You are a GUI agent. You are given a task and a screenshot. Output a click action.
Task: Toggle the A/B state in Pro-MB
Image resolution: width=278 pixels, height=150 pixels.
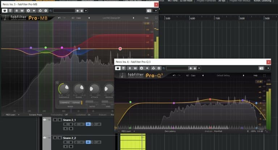[x=73, y=18]
